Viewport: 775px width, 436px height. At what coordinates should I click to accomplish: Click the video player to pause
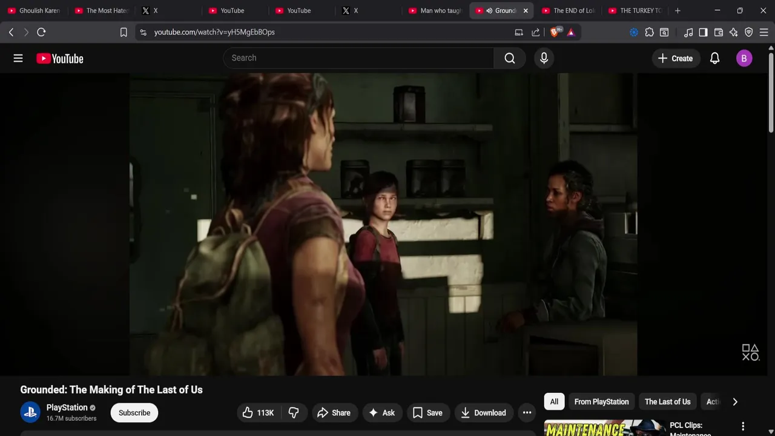(x=383, y=224)
